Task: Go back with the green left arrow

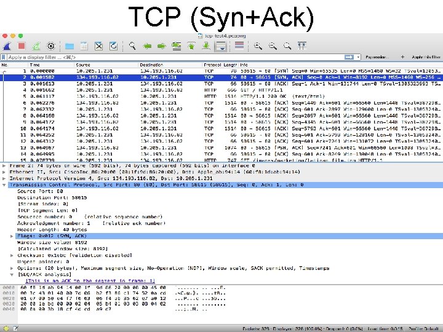Action: point(147,46)
